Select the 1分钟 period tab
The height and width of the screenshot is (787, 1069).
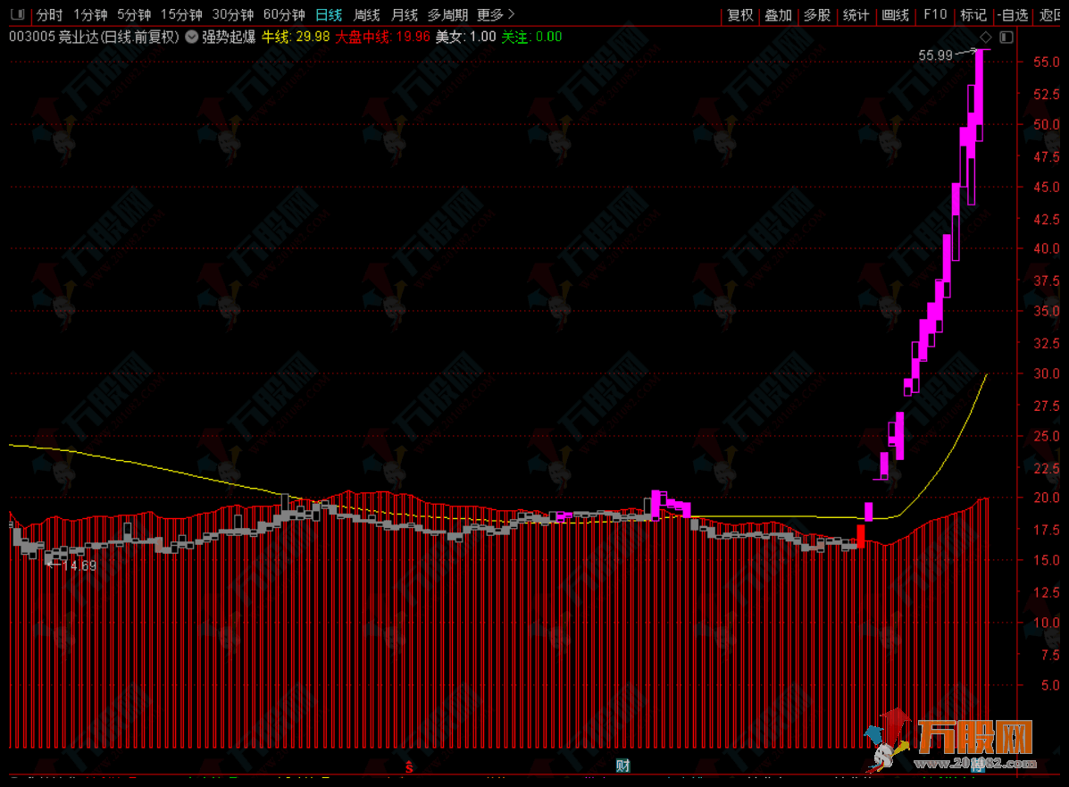91,14
